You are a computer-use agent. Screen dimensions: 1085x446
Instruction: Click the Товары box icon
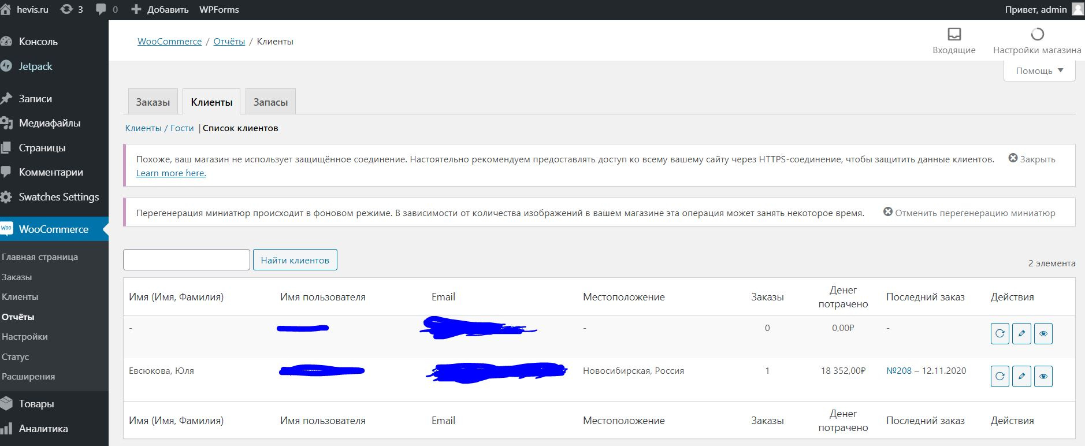coord(6,404)
